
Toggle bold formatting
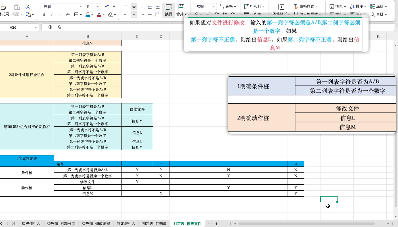44,14
